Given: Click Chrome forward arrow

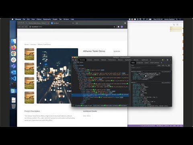Looking at the screenshot, I should click(23, 27).
